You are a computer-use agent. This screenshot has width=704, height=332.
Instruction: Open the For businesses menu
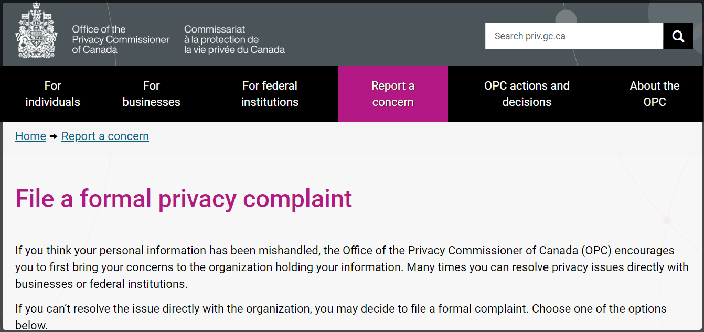[x=151, y=94]
